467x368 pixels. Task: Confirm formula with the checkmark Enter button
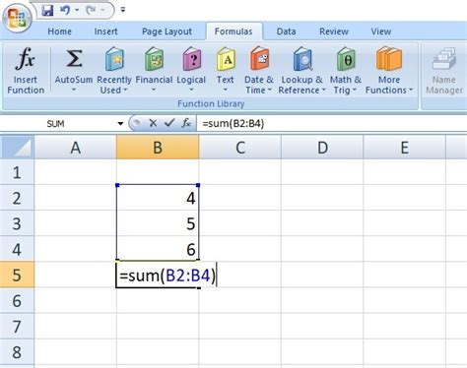[169, 123]
